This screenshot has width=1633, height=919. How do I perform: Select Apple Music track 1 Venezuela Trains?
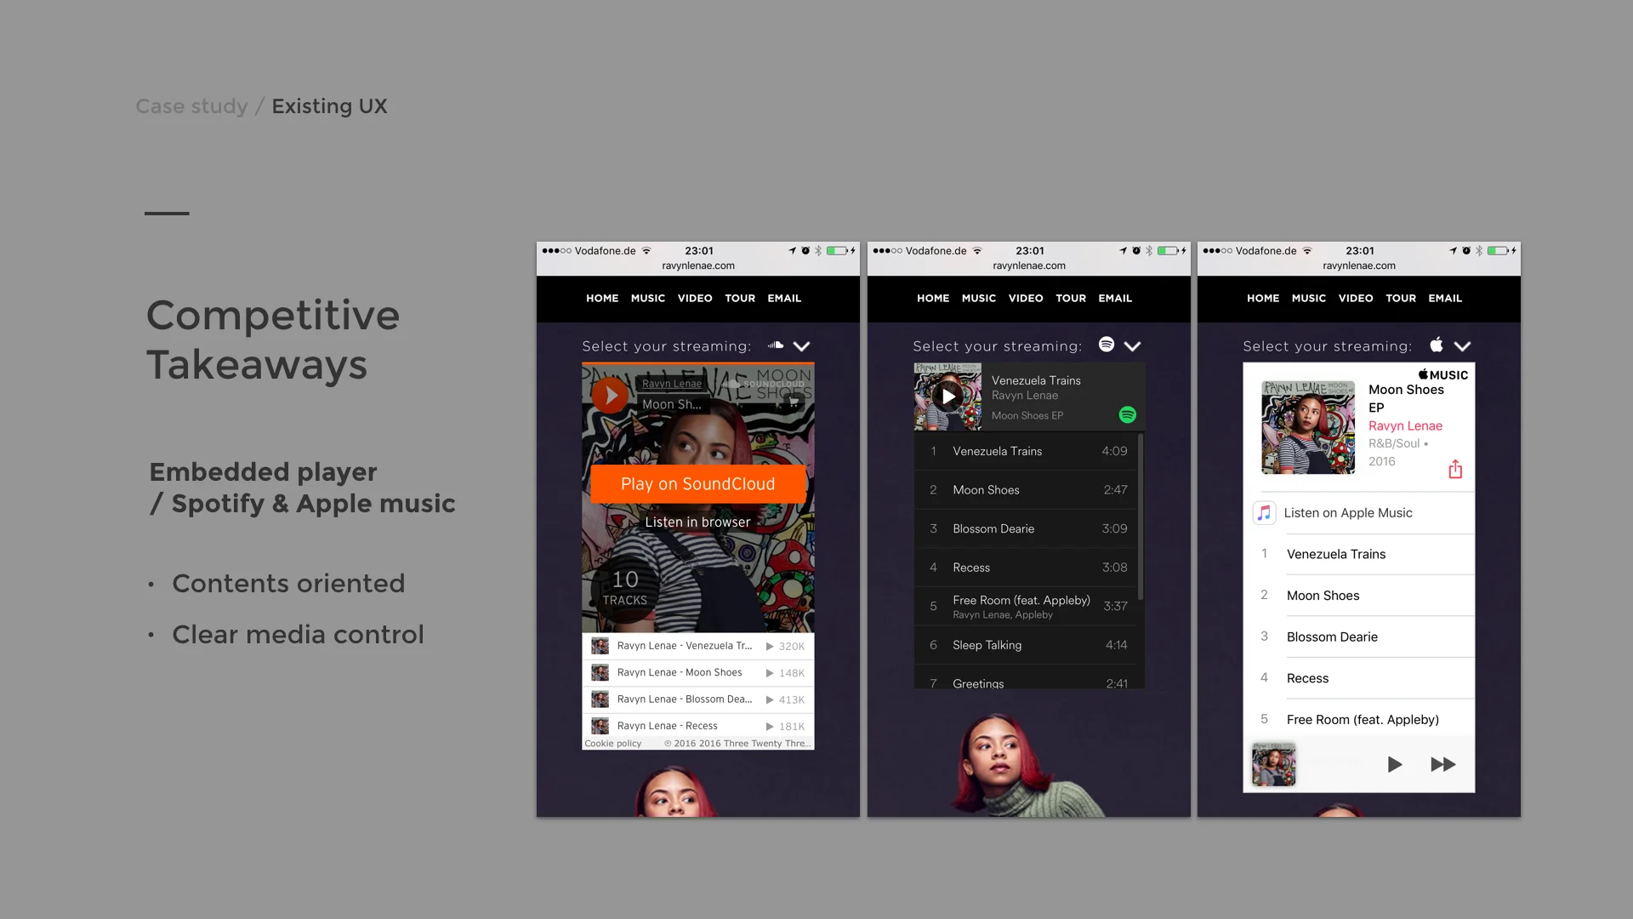click(x=1359, y=554)
